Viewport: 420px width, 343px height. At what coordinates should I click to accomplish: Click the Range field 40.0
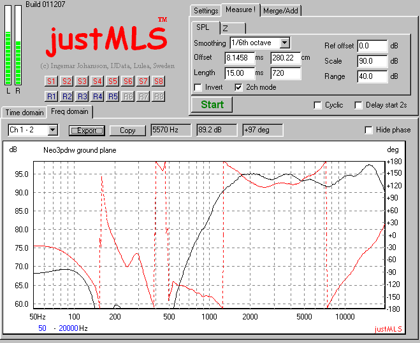372,76
